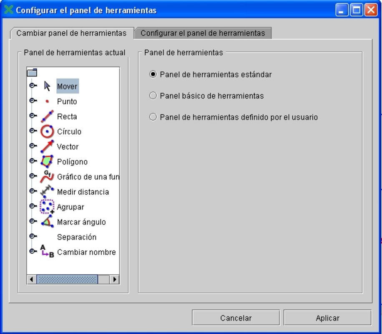
Task: Expand the Punto tree node
Action: [x=33, y=101]
